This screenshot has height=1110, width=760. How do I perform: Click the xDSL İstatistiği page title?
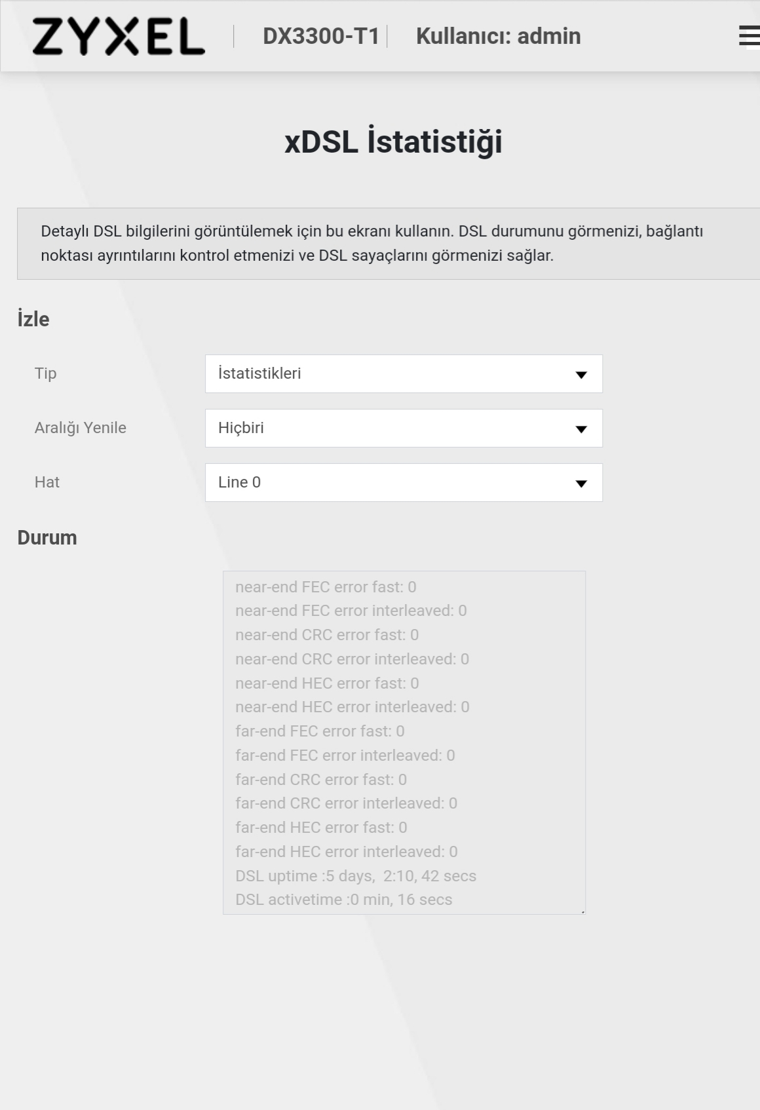(393, 142)
